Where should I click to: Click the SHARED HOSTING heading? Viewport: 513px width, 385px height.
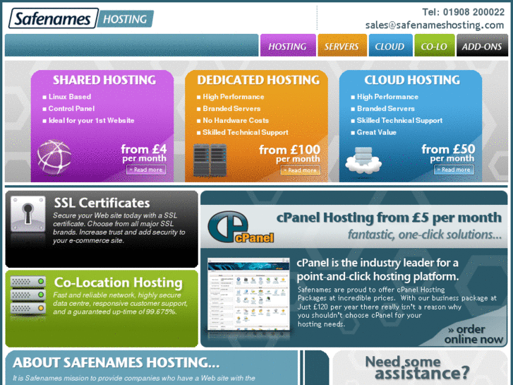point(104,80)
